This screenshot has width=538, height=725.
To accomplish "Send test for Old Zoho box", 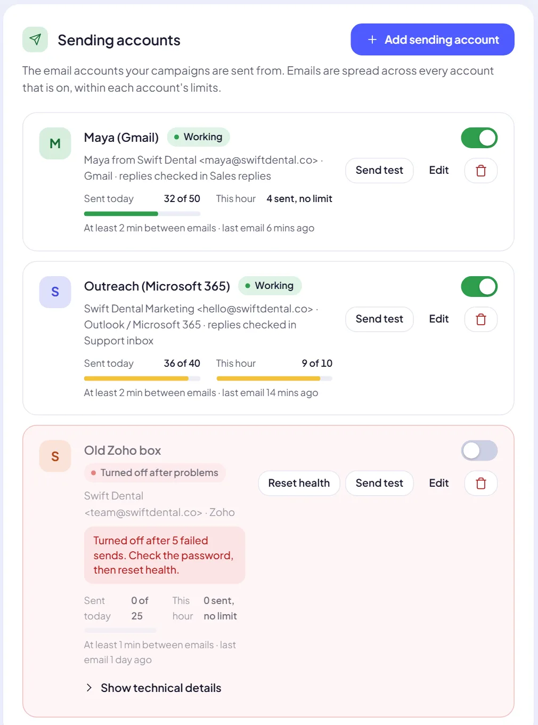I will click(x=379, y=484).
